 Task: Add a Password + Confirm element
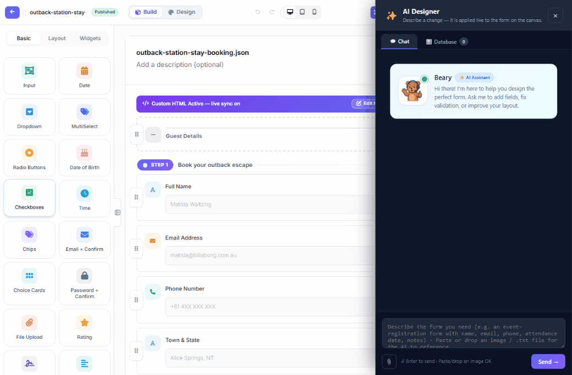pos(85,284)
